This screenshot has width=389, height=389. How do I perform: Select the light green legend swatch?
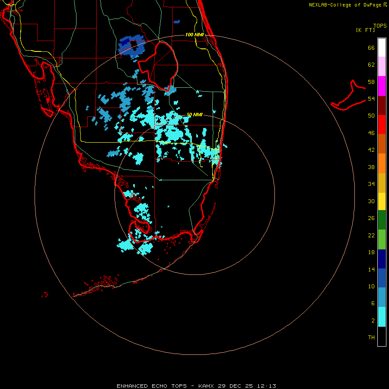tap(382, 239)
